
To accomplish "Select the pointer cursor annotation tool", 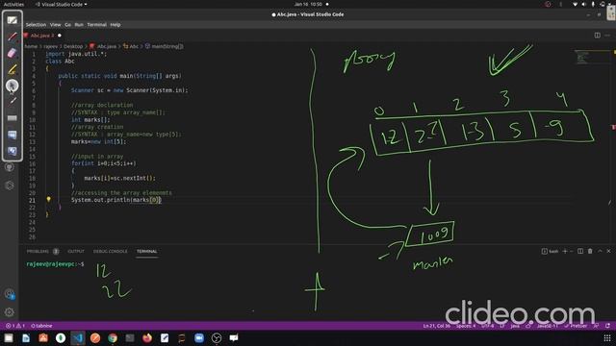I will tap(13, 86).
